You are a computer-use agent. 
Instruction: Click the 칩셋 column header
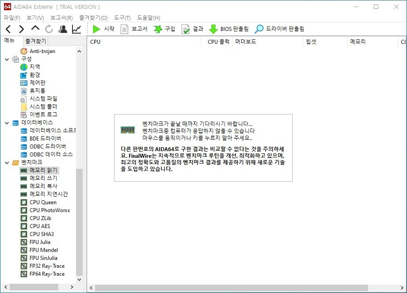(325, 42)
